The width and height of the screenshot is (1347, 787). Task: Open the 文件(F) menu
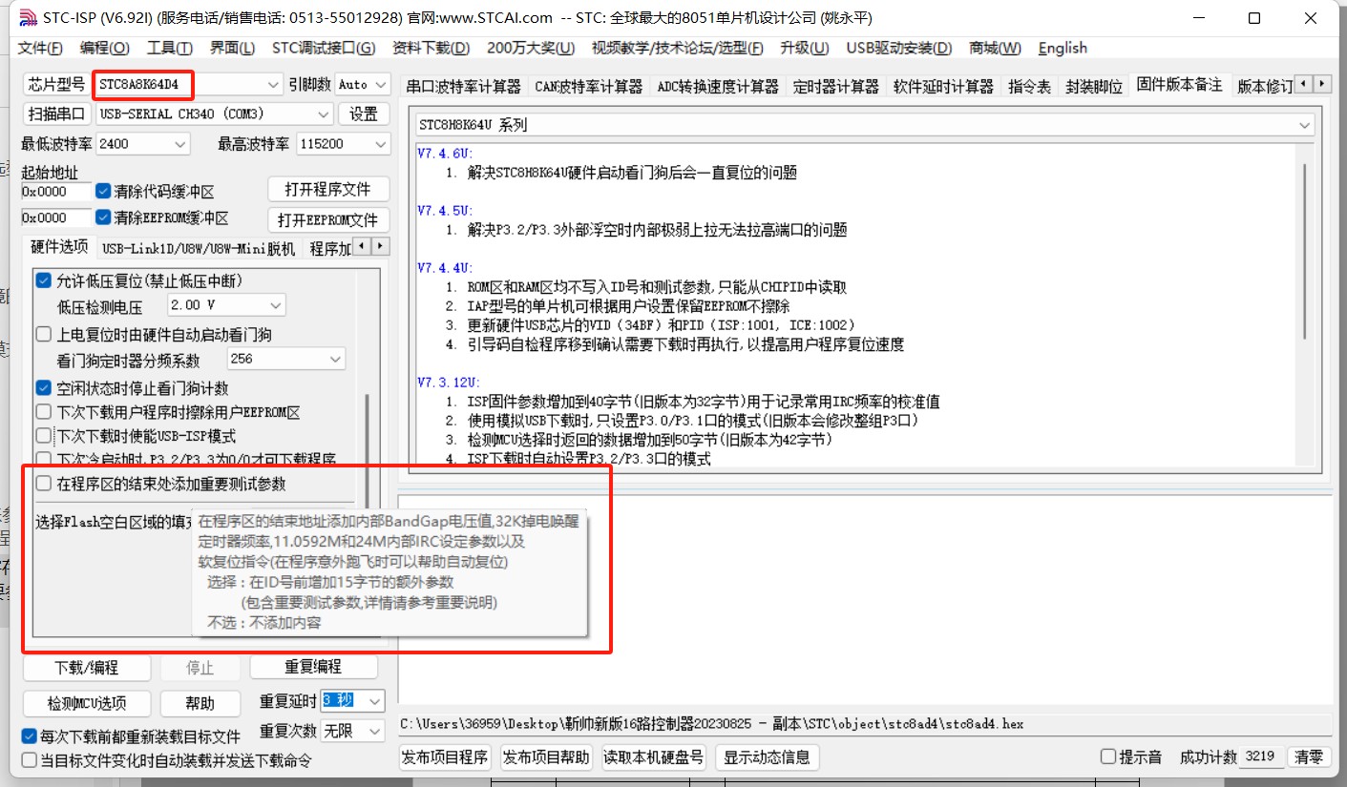pyautogui.click(x=40, y=48)
